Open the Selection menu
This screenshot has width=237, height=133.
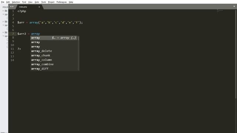pyautogui.click(x=16, y=2)
